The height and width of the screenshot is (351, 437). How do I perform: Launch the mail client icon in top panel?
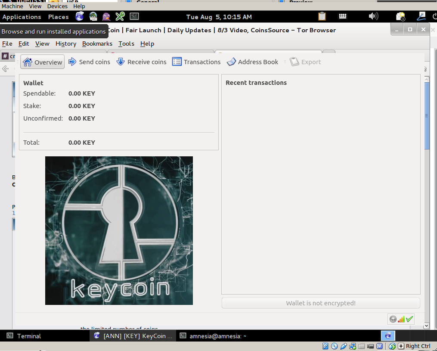[93, 16]
